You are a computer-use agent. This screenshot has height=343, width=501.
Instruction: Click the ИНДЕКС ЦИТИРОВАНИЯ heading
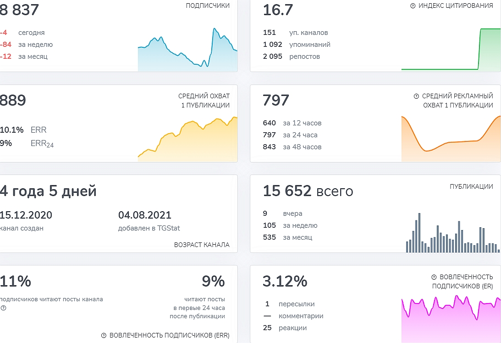tap(456, 6)
